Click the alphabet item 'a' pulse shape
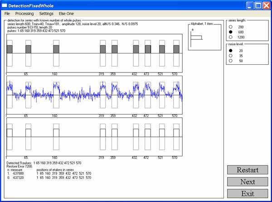 [x=196, y=38]
